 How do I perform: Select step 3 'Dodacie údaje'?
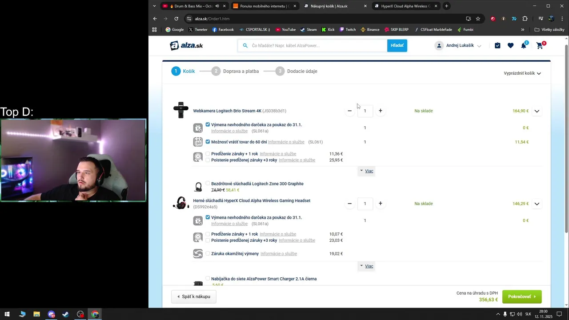297,71
